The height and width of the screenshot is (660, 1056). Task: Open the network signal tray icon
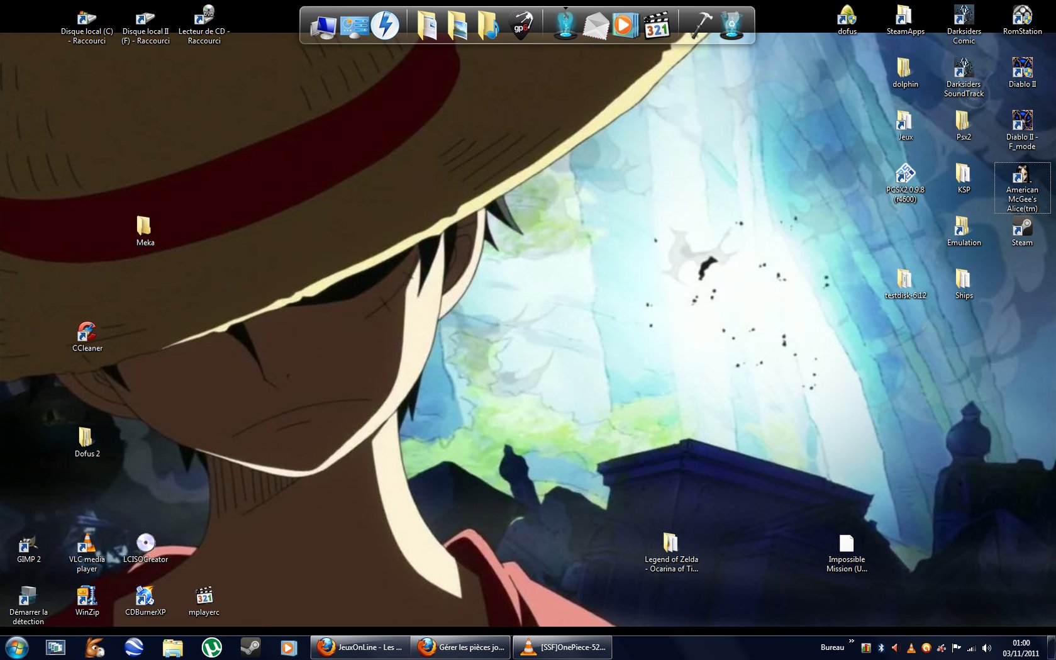(x=972, y=648)
